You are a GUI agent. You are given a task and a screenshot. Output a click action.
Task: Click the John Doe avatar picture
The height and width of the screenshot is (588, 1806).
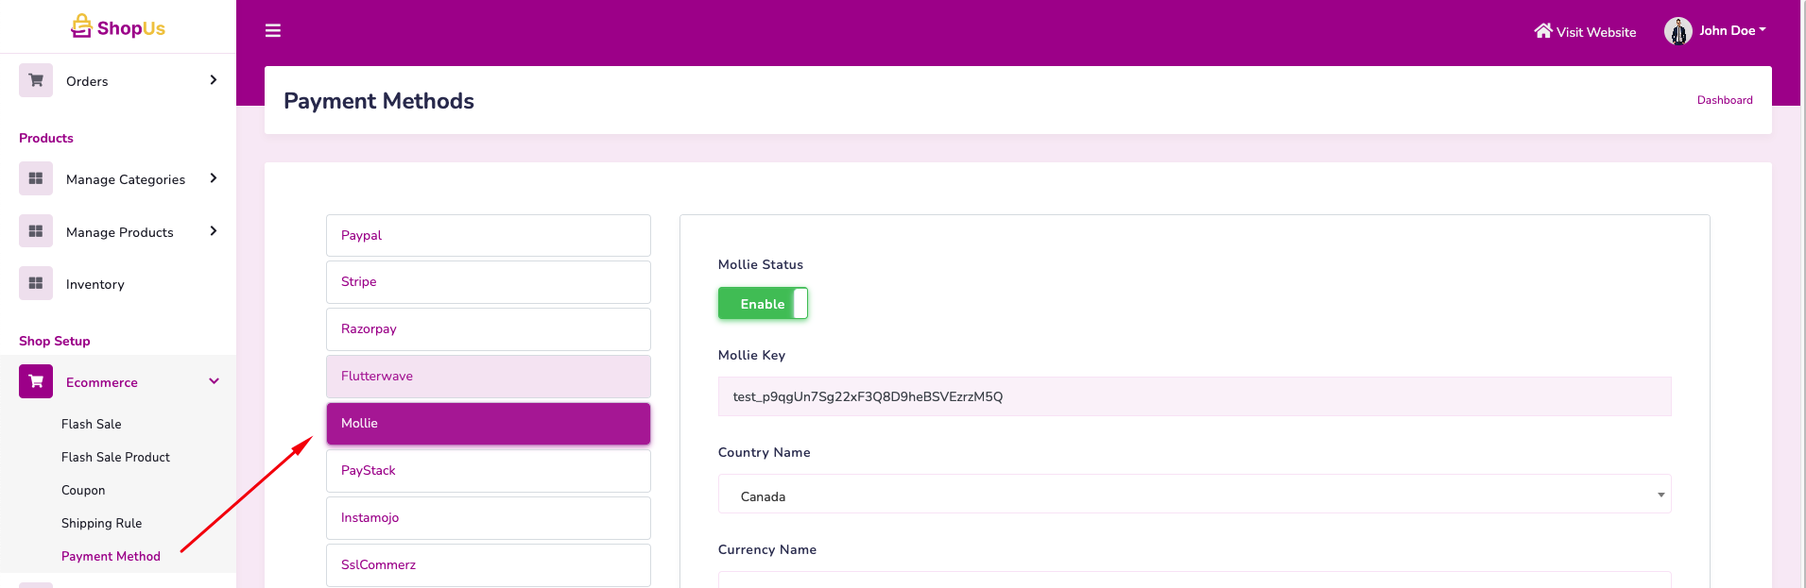[1677, 31]
